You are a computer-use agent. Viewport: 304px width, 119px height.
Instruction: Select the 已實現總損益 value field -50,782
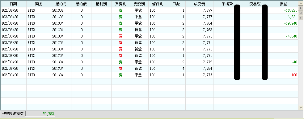pos(40,114)
